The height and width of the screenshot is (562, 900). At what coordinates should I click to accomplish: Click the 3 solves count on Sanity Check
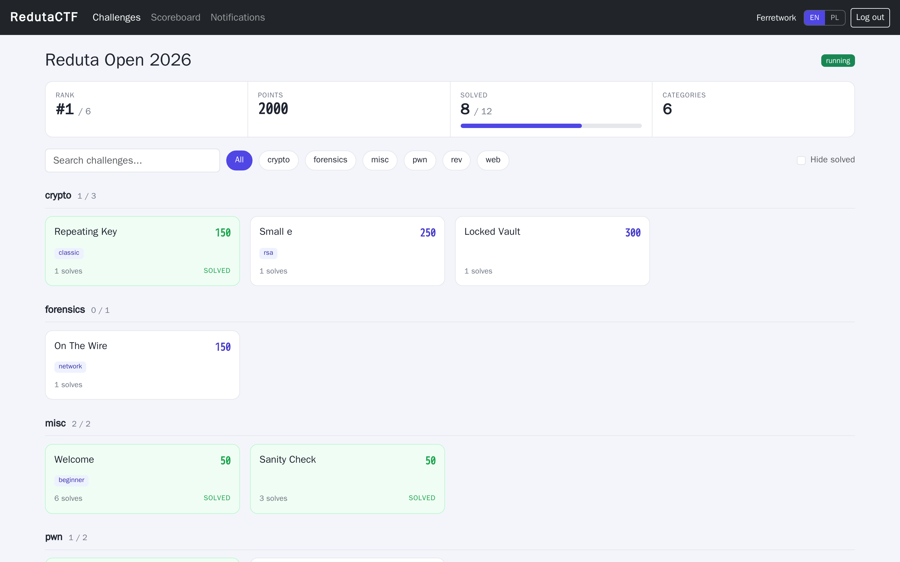(x=273, y=498)
